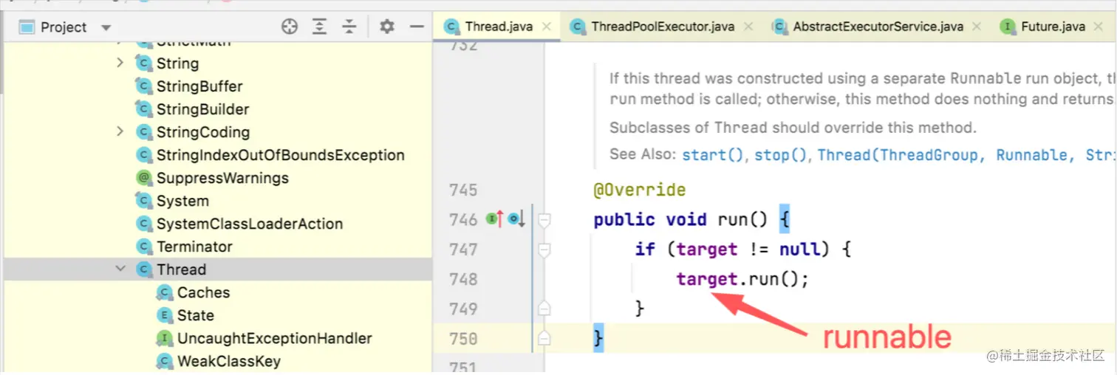Close the Future.java tab
The image size is (1117, 375).
pos(1099,27)
